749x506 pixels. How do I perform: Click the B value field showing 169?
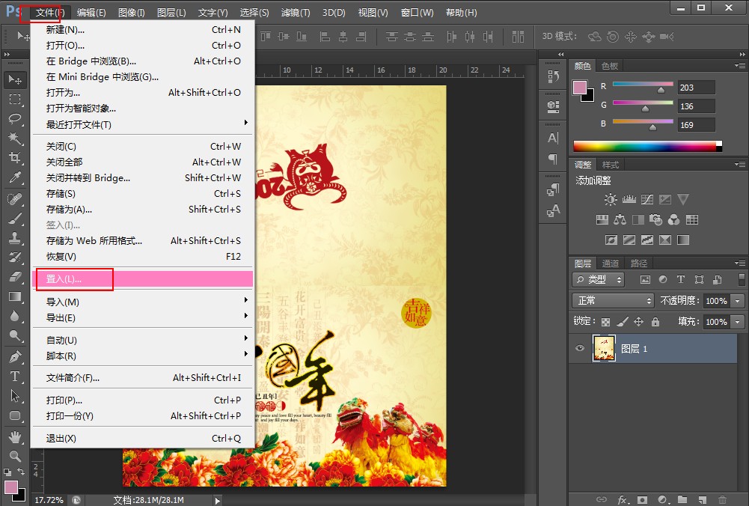point(697,125)
